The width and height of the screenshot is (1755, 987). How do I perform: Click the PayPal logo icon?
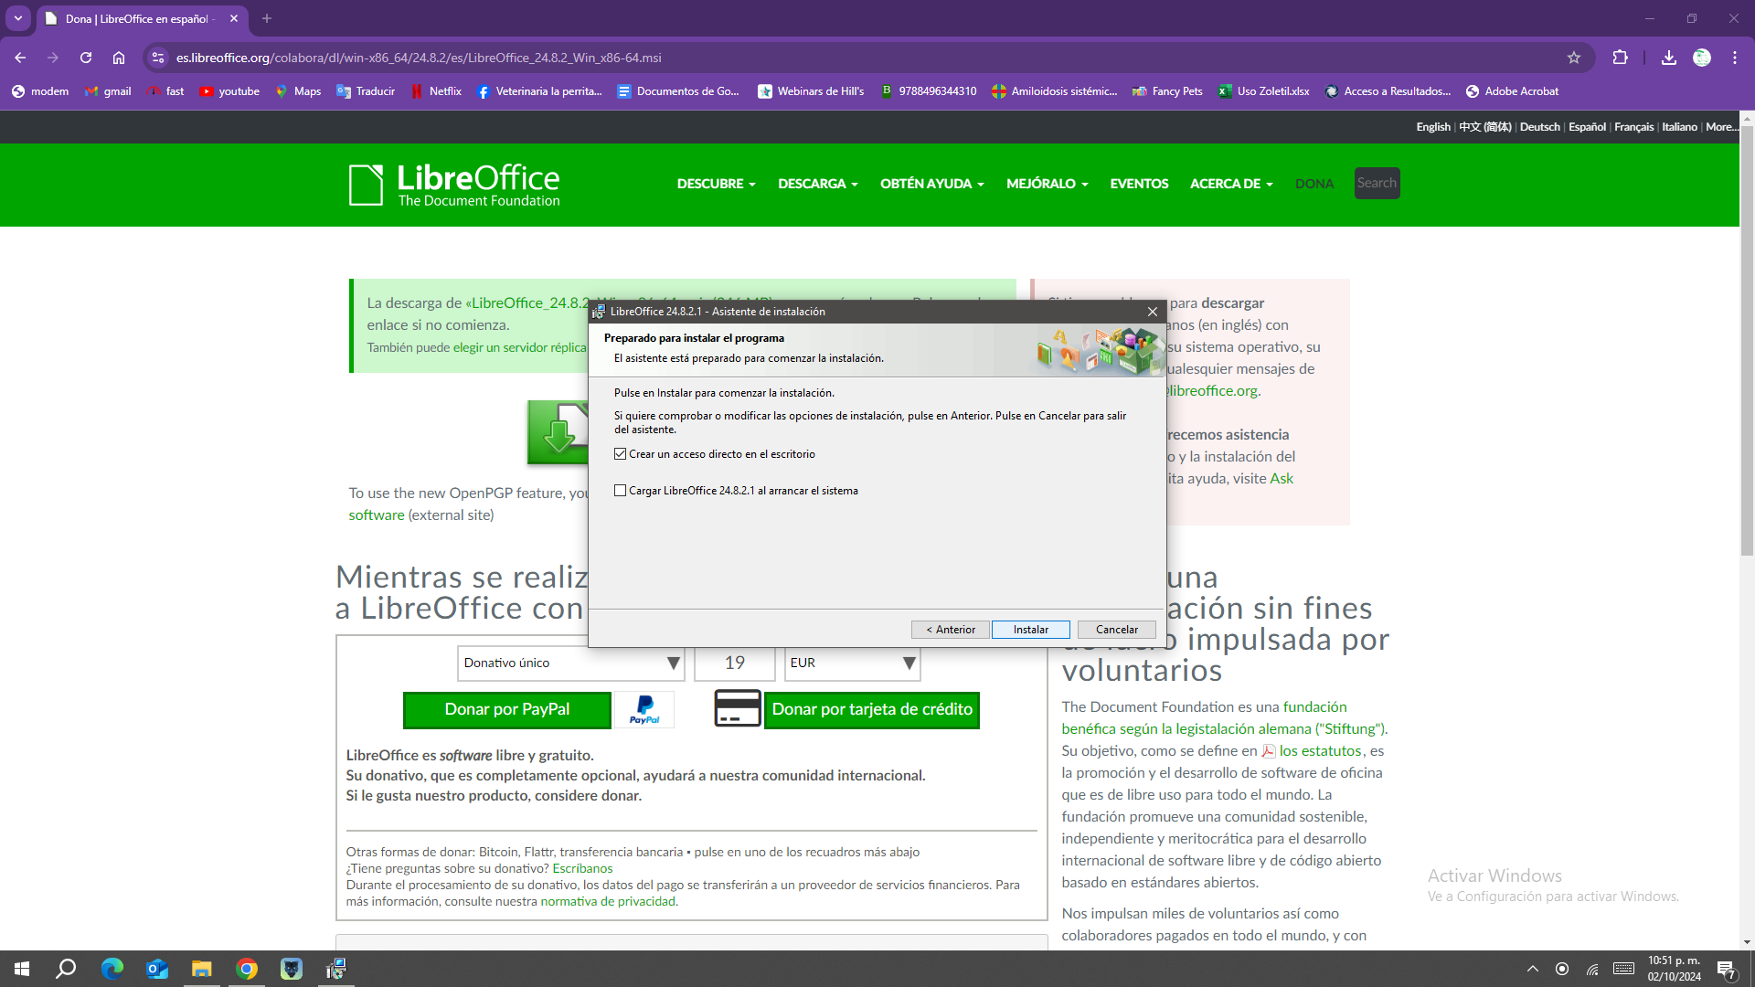(644, 710)
